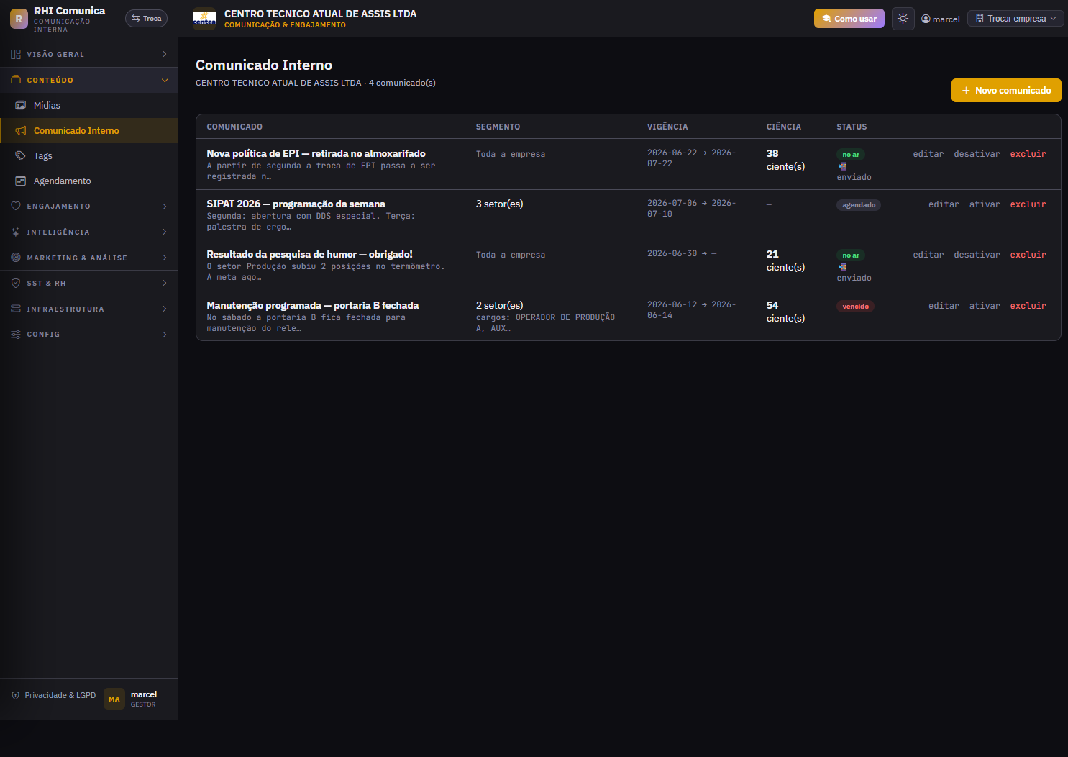
Task: Desativar the Nova política de EPI comunicado
Action: coord(977,154)
